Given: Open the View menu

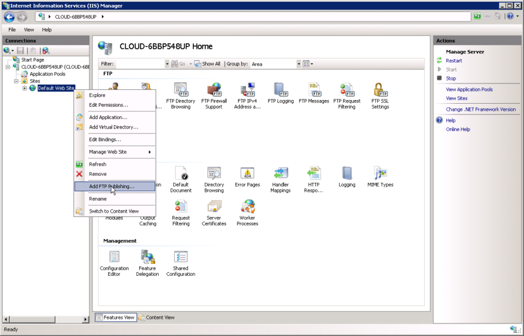Looking at the screenshot, I should coord(29,30).
